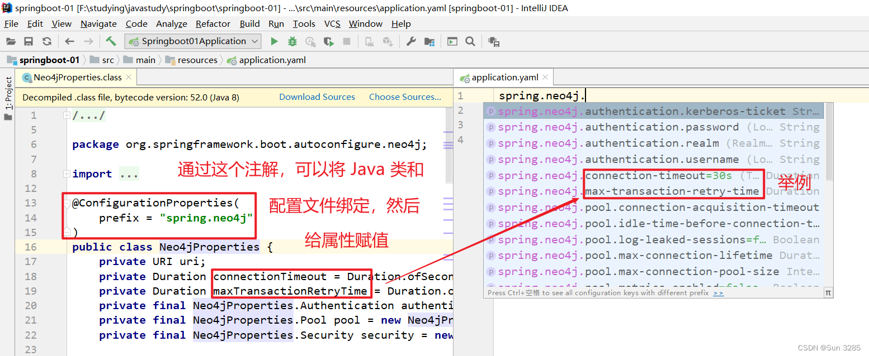The height and width of the screenshot is (356, 869).
Task: Click the Run Anything window icon
Action: point(452,41)
